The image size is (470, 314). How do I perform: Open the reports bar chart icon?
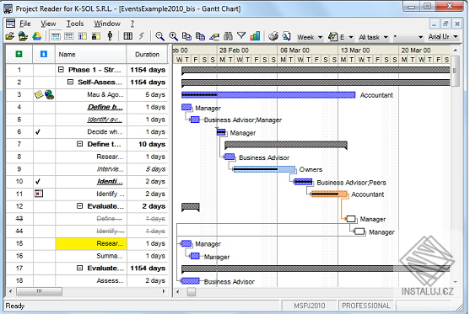click(255, 36)
